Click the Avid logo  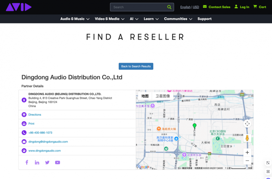[19, 7]
